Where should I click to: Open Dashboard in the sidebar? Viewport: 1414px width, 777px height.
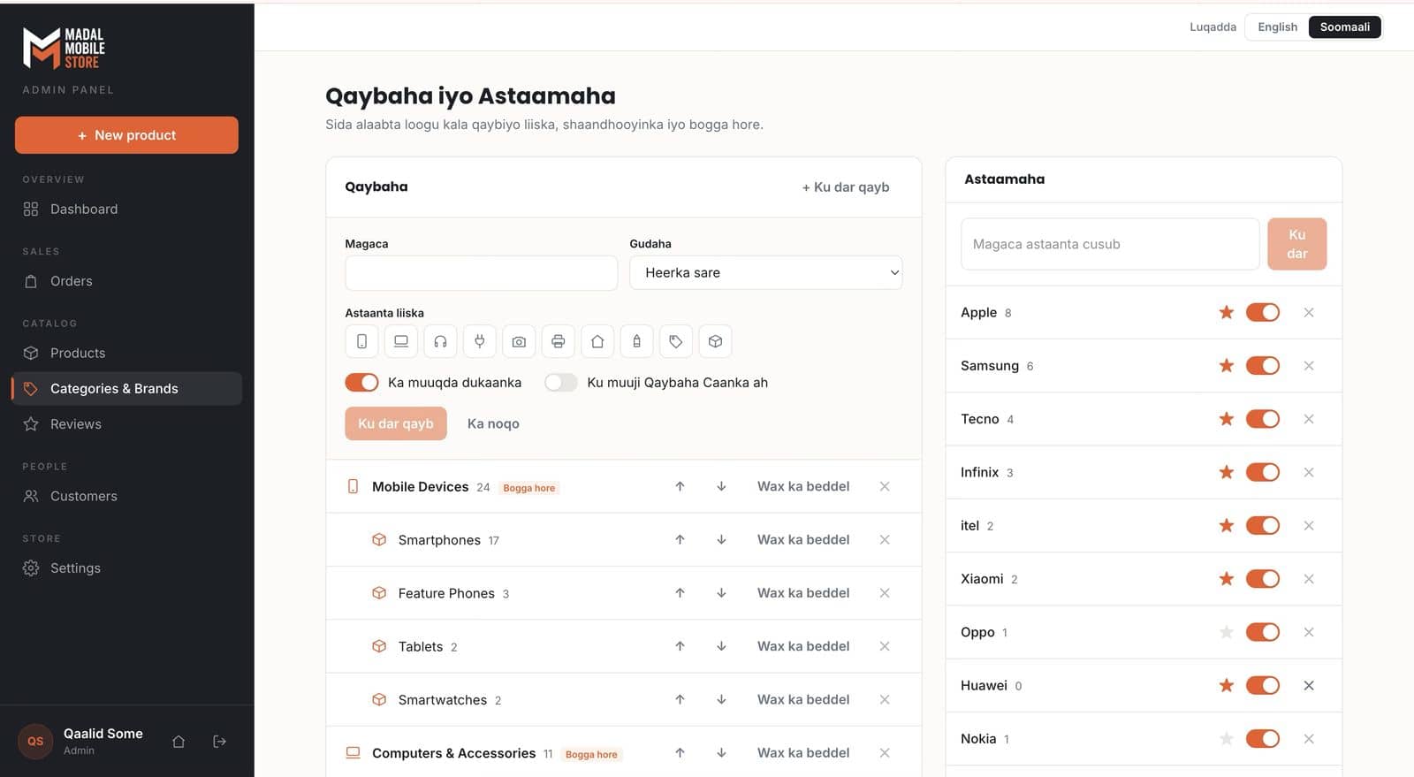click(127, 209)
